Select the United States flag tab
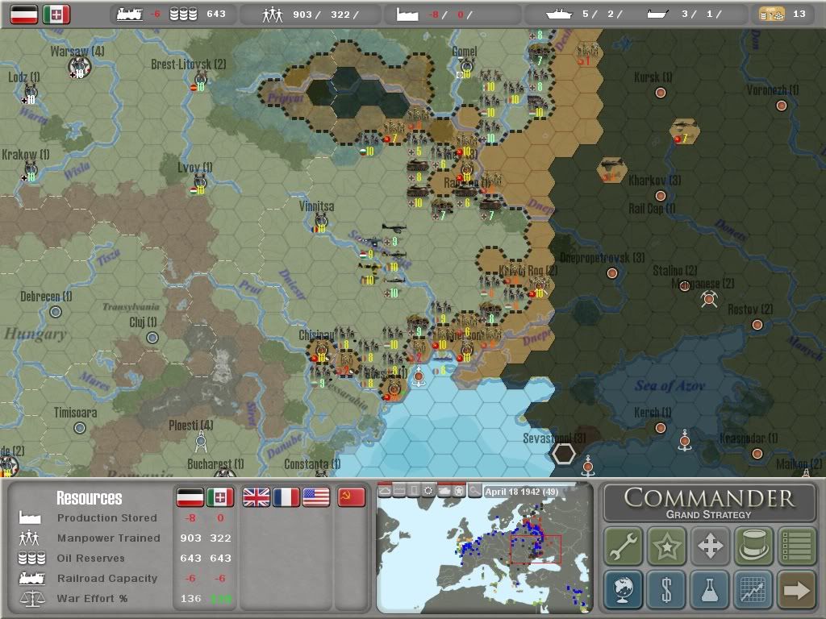The image size is (826, 619). pos(316,496)
